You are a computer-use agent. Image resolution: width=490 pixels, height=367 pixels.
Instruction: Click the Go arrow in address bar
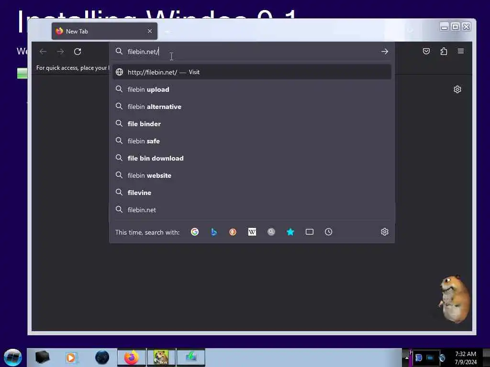[x=385, y=52]
